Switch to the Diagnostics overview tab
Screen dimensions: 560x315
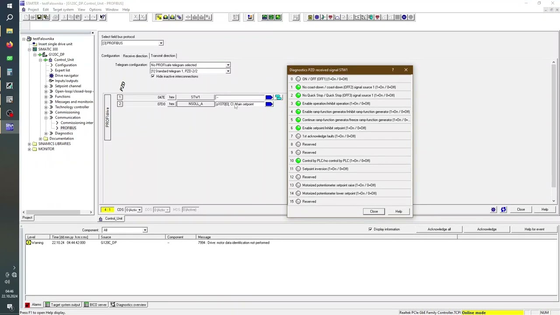click(x=128, y=305)
